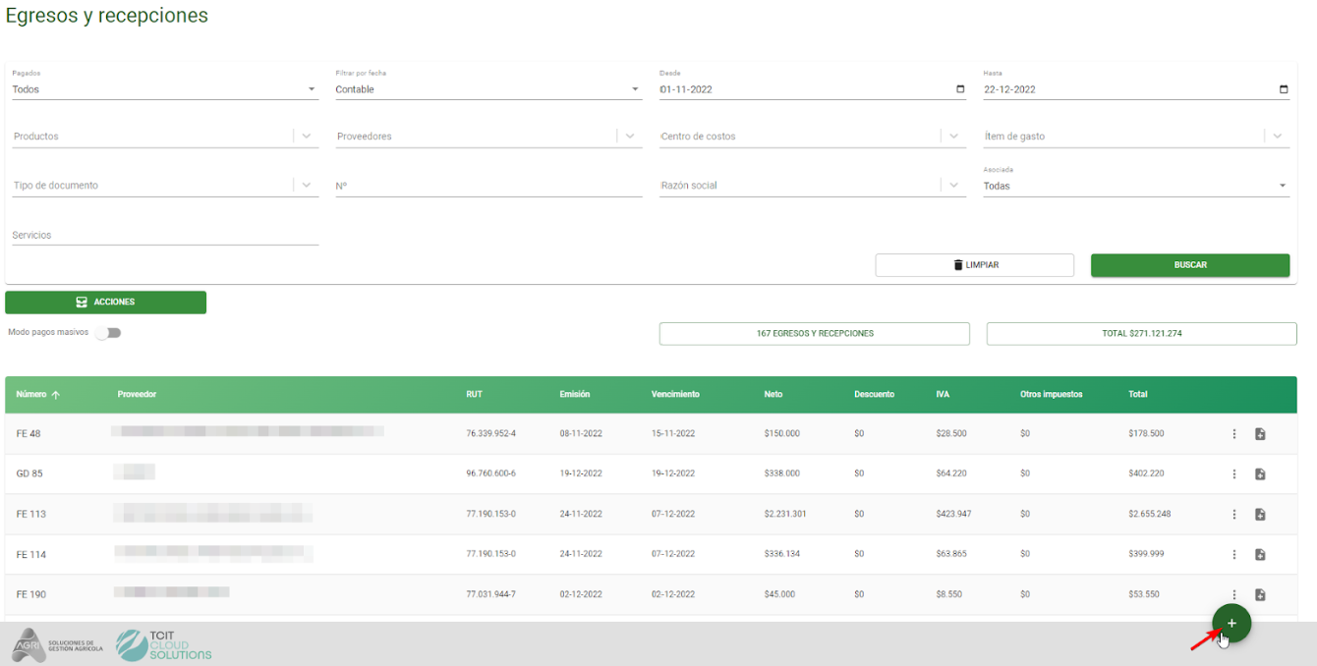Open document icon for row GD 85

1260,474
